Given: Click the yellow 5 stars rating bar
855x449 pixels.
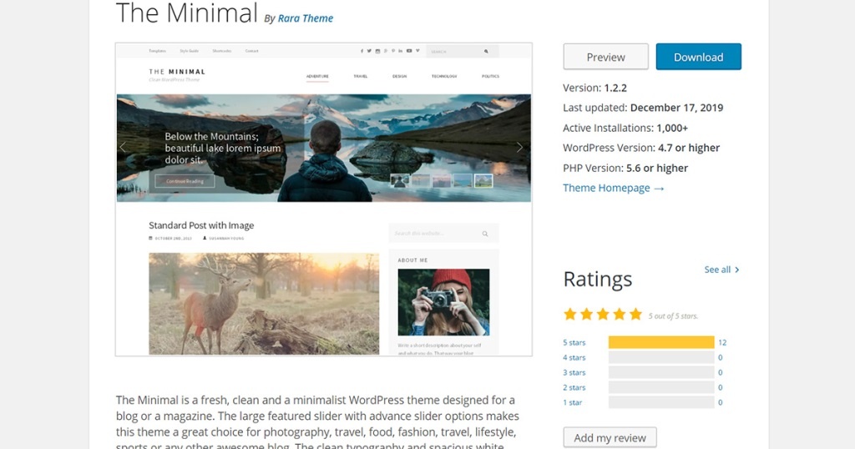Looking at the screenshot, I should pyautogui.click(x=660, y=342).
